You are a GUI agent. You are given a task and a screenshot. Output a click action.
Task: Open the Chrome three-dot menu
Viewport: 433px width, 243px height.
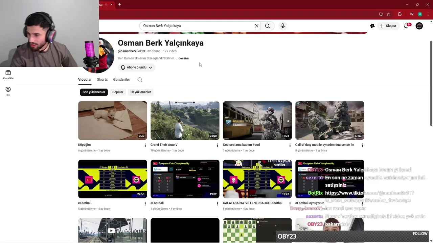(428, 14)
